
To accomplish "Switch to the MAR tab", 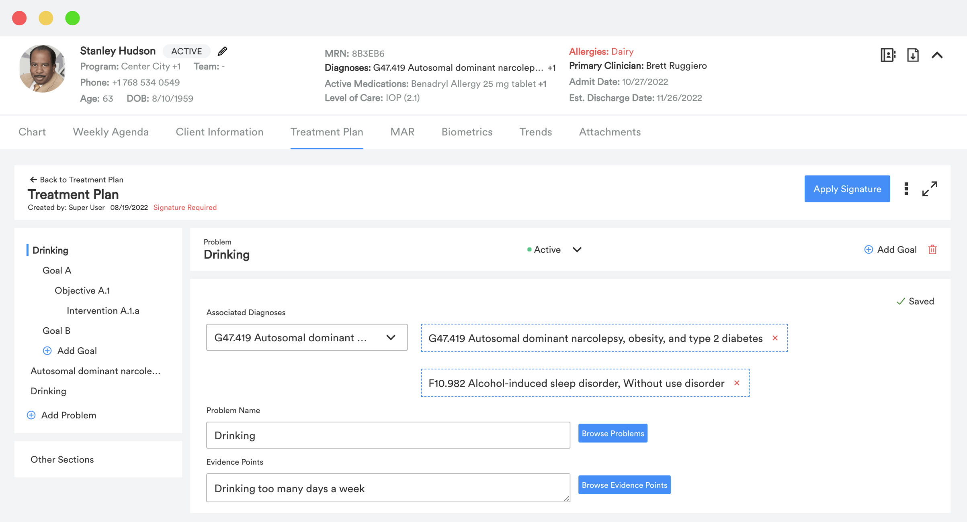I will click(402, 132).
